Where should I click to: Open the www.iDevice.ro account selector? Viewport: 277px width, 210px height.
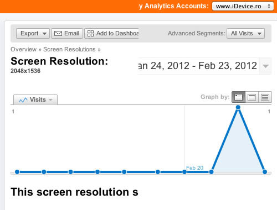coord(243,6)
